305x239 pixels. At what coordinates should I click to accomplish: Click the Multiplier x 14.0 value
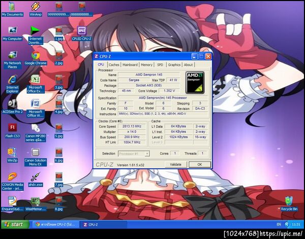pyautogui.click(x=132, y=132)
